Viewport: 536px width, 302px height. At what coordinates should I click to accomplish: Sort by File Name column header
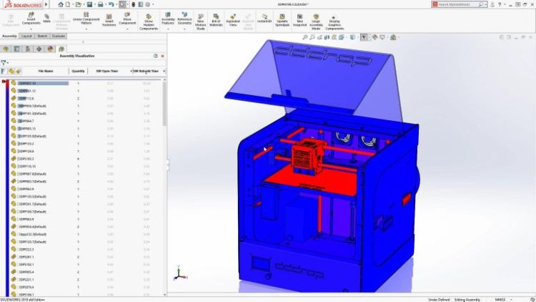[x=46, y=72]
